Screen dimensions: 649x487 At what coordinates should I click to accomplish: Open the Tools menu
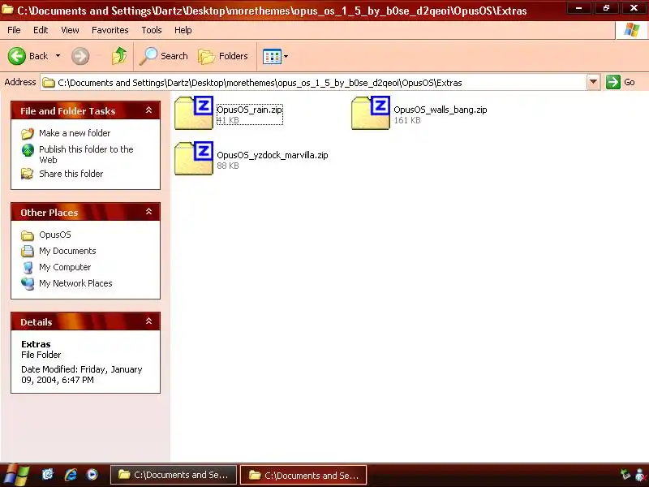[x=152, y=30]
